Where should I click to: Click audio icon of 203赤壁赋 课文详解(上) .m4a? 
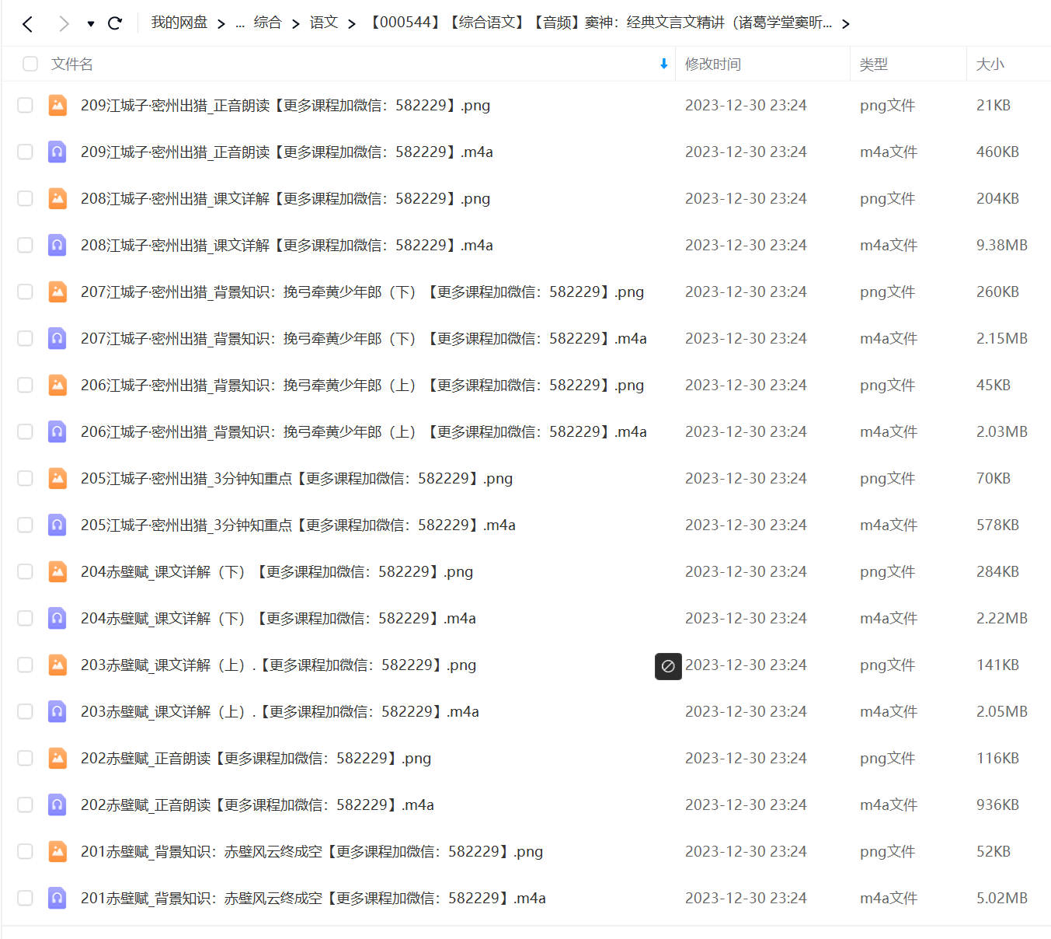(x=57, y=711)
